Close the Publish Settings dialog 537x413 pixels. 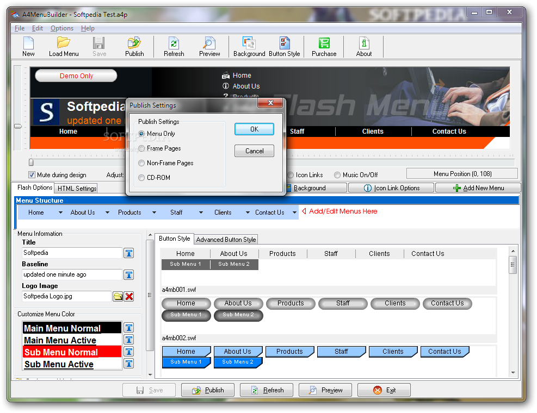tap(270, 103)
